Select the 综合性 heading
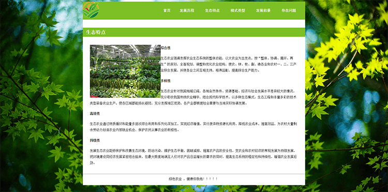The image size is (388, 192). pyautogui.click(x=166, y=48)
